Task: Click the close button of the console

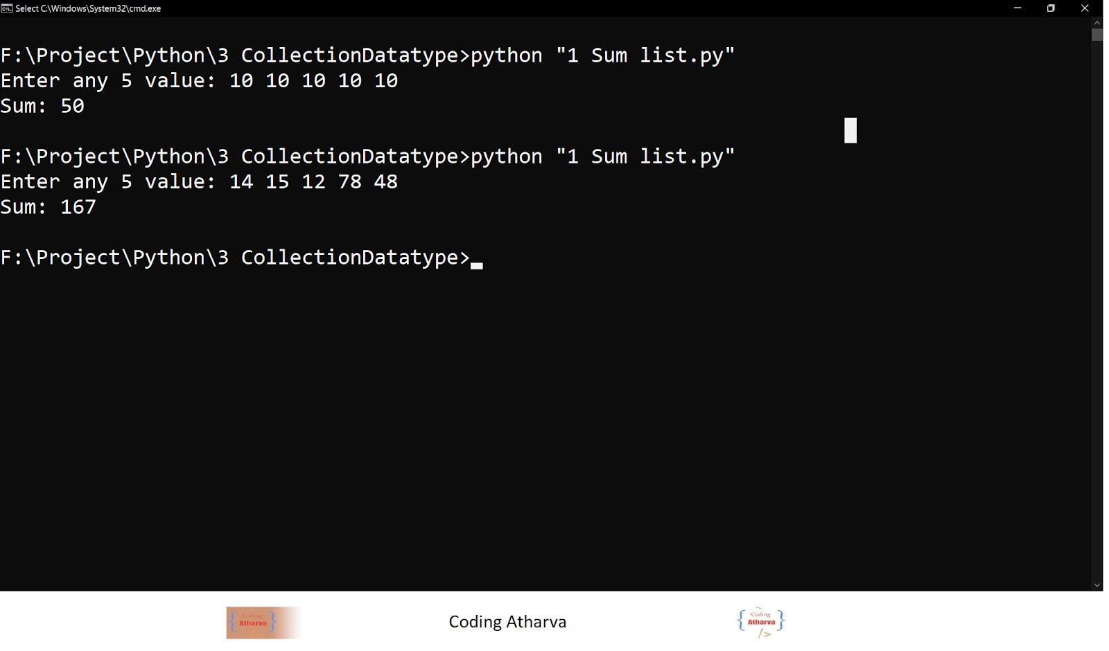Action: pyautogui.click(x=1084, y=8)
